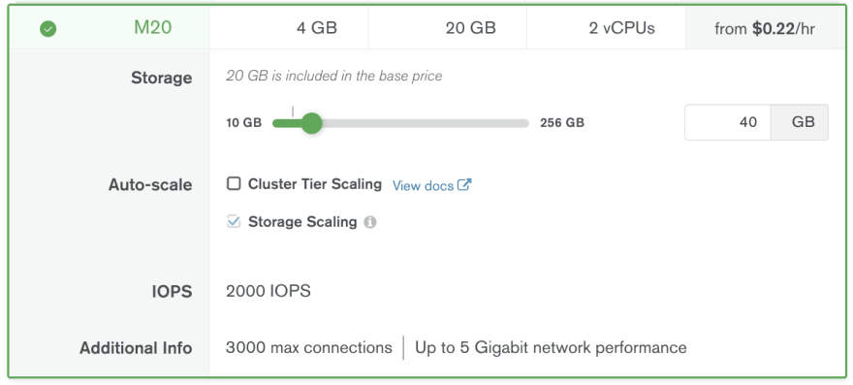The height and width of the screenshot is (385, 853).
Task: Click the external link icon after View docs
Action: (x=464, y=185)
